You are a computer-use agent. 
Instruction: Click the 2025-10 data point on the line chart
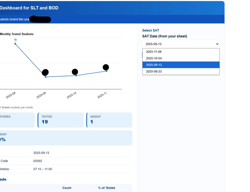pos(76,76)
